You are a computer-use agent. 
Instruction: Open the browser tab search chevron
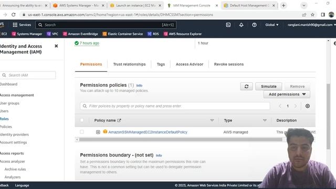304,5
